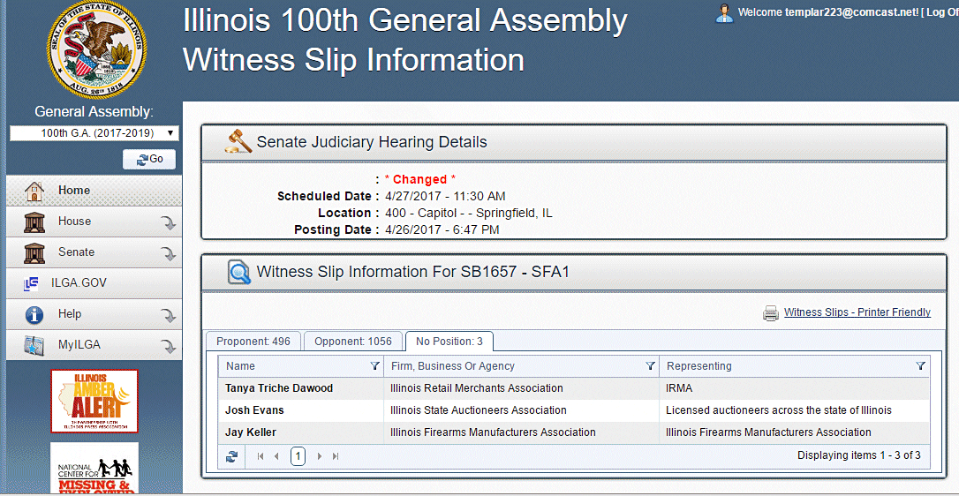Go to the first page of results
959x496 pixels.
261,456
